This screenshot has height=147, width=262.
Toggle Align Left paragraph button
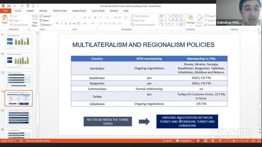(x=101, y=24)
